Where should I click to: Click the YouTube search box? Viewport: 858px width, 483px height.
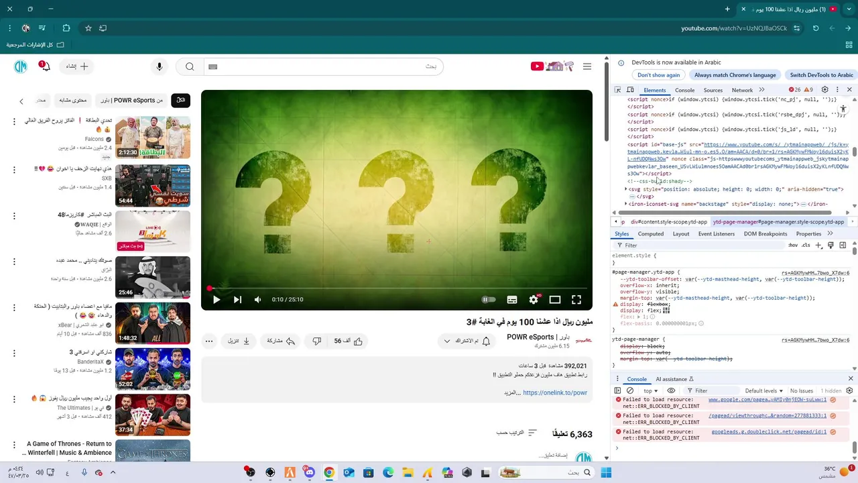(322, 66)
